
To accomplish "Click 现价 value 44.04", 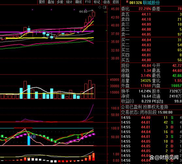I will click(146, 66).
